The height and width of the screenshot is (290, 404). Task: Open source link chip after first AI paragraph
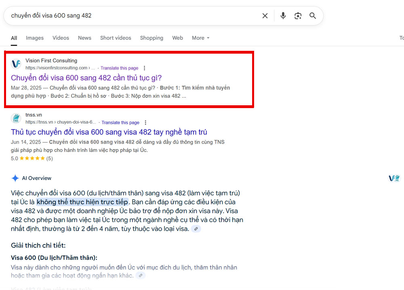coord(196,229)
